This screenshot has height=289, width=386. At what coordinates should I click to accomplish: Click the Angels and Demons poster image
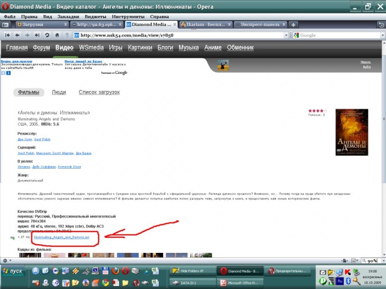click(x=351, y=131)
